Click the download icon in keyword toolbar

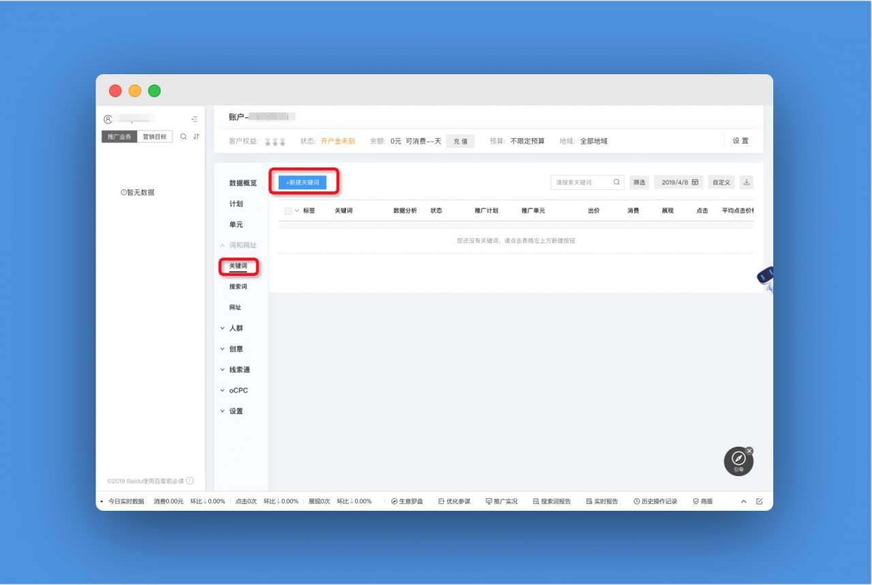(x=747, y=183)
